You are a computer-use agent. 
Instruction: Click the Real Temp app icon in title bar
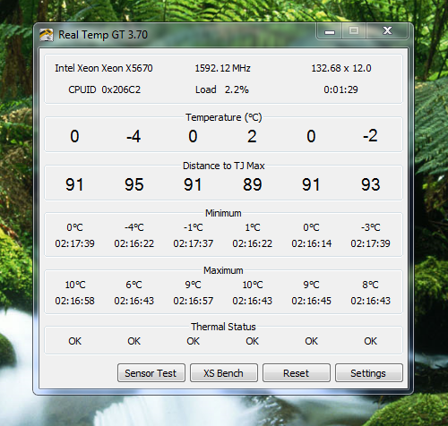click(x=47, y=35)
